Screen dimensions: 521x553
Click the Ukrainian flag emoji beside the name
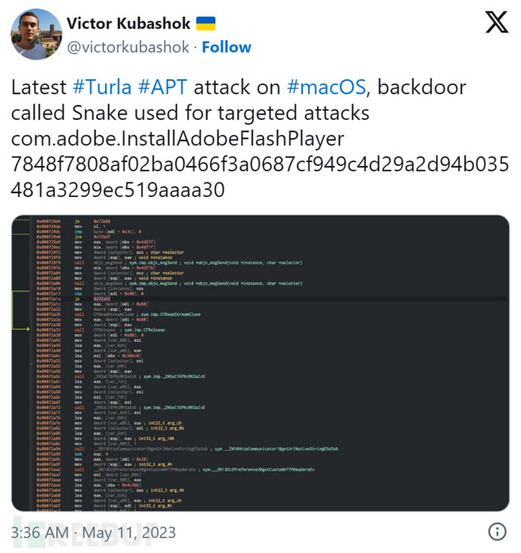click(x=205, y=23)
